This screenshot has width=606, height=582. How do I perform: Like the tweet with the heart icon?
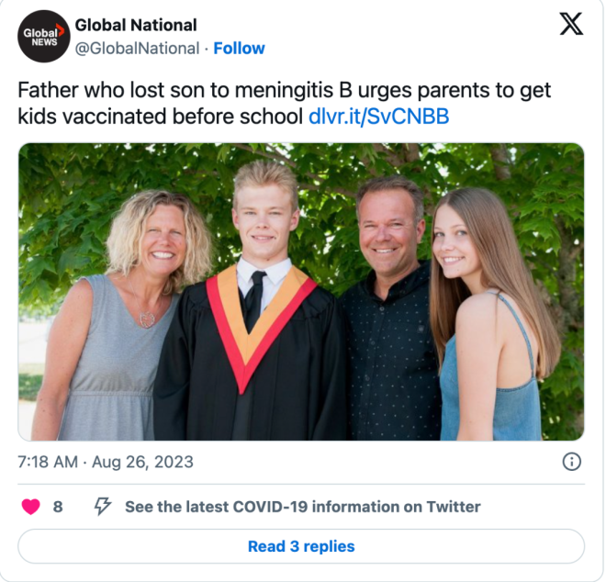(31, 507)
